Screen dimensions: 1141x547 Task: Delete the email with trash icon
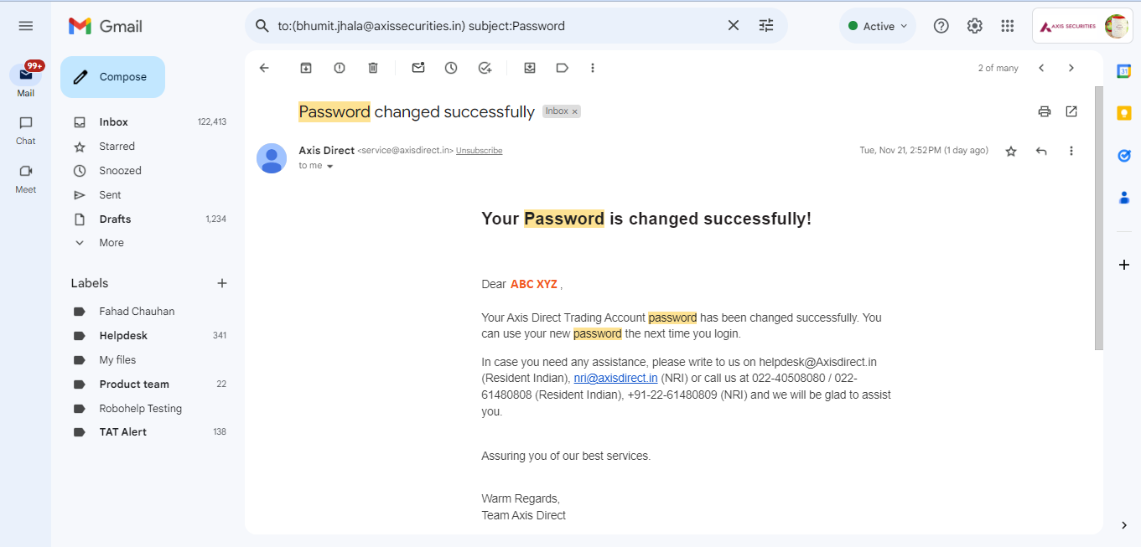[373, 68]
